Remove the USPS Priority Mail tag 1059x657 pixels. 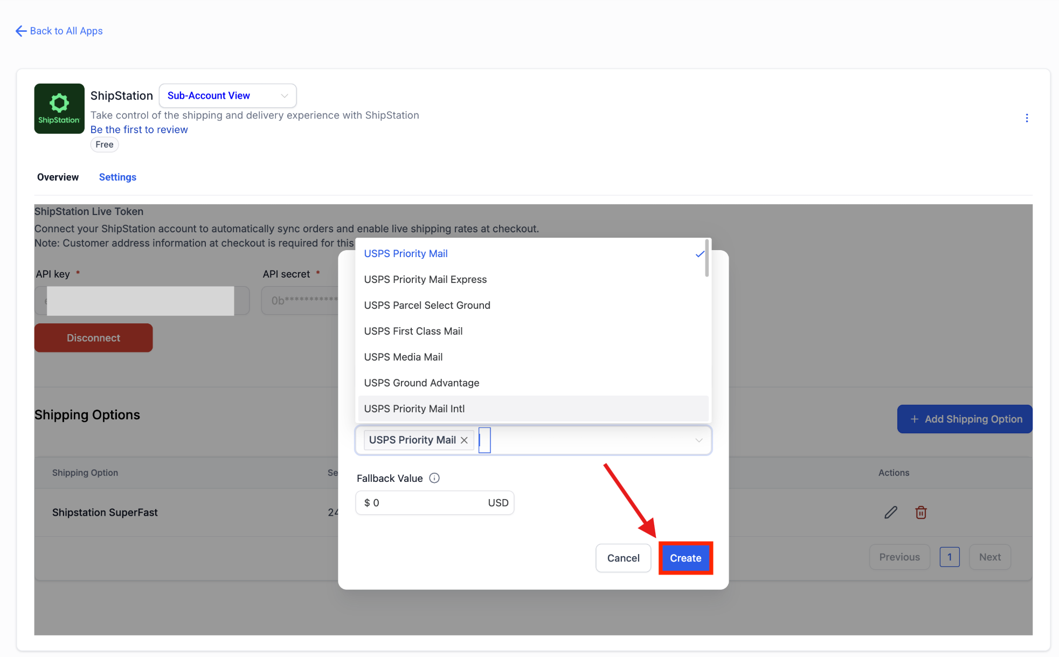464,440
